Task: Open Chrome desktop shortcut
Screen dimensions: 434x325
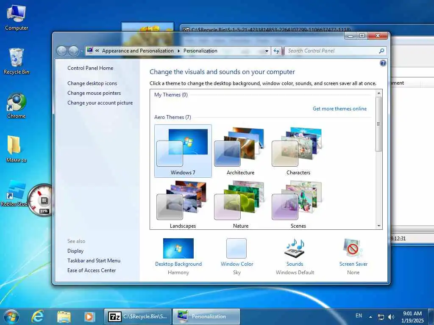Action: click(x=17, y=105)
